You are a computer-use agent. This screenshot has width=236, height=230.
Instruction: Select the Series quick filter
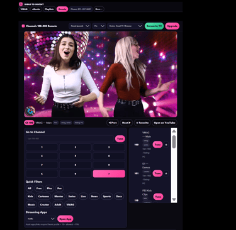72,197
